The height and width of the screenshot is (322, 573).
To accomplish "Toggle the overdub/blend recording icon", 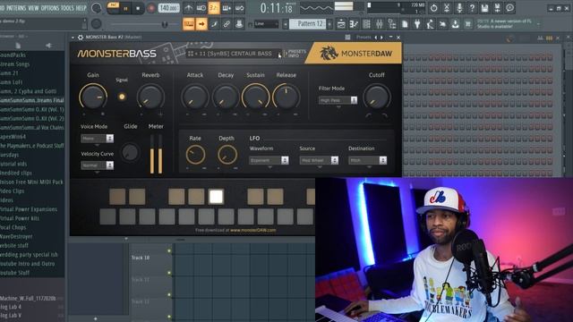I will (x=227, y=8).
